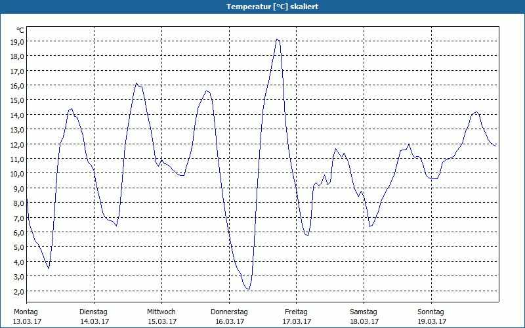Click the Sonntag day label
Viewport: 525px width, 328px height.
[430, 312]
